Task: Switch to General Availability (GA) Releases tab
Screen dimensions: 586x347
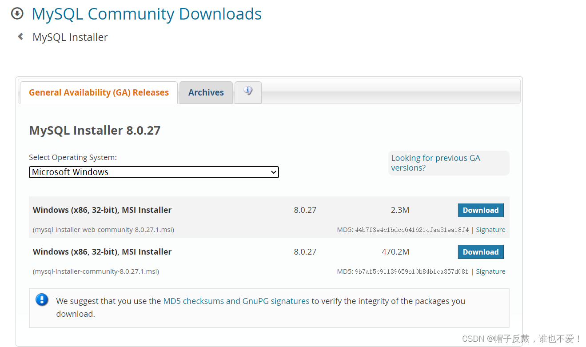Action: [x=99, y=92]
